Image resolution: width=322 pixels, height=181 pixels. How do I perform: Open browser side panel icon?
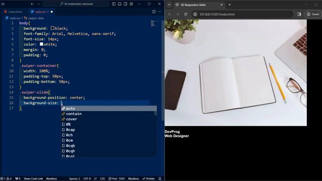[299, 14]
